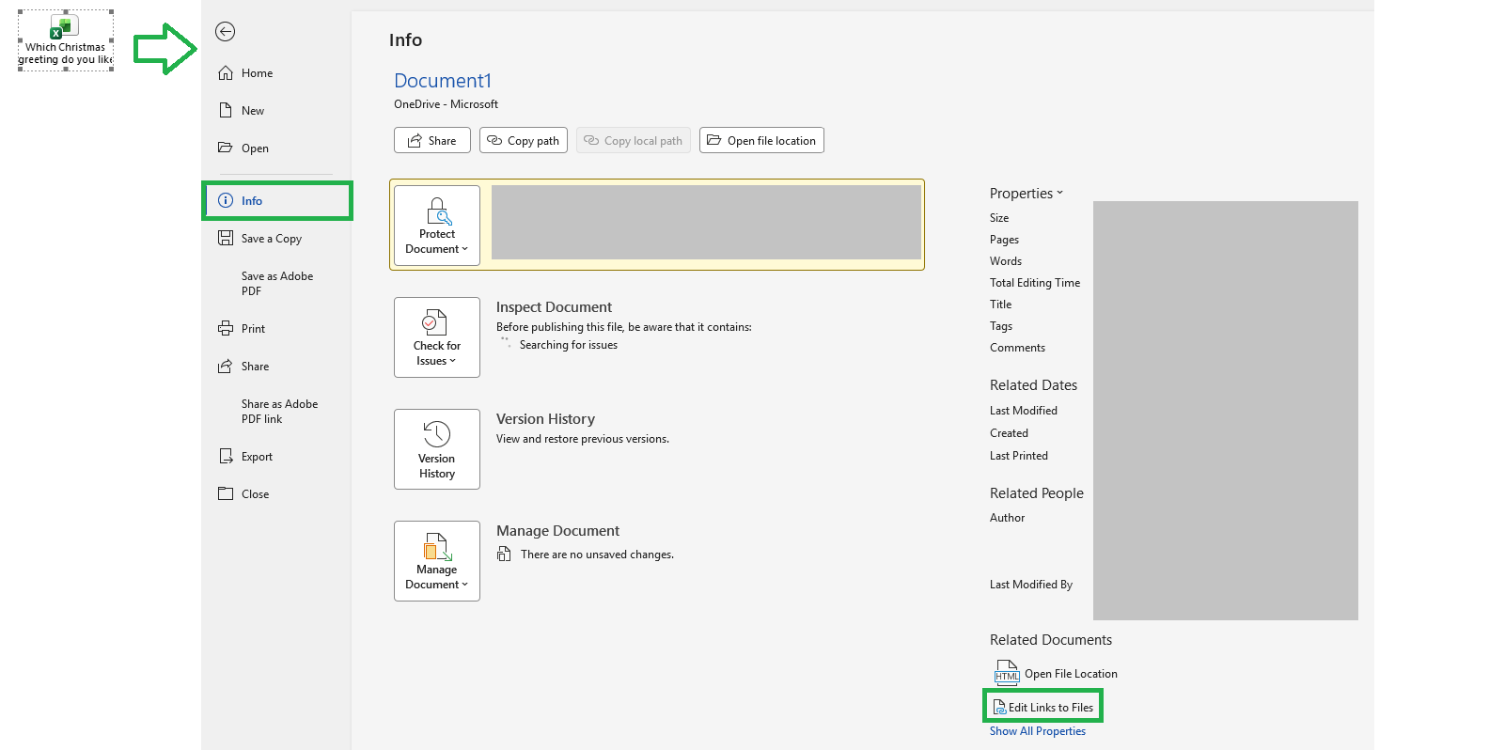This screenshot has height=750, width=1489.
Task: Open the Save as Adobe PDF option
Action: point(277,284)
